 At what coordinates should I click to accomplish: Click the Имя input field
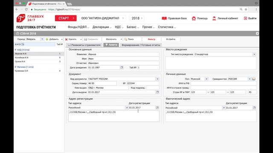coord(123,59)
